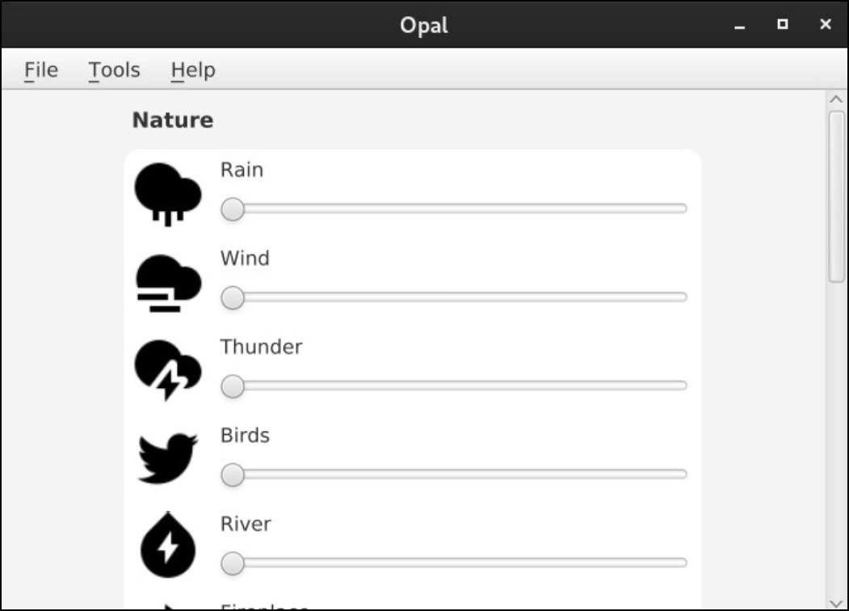
Task: Click the Rain cloud icon
Action: click(168, 193)
